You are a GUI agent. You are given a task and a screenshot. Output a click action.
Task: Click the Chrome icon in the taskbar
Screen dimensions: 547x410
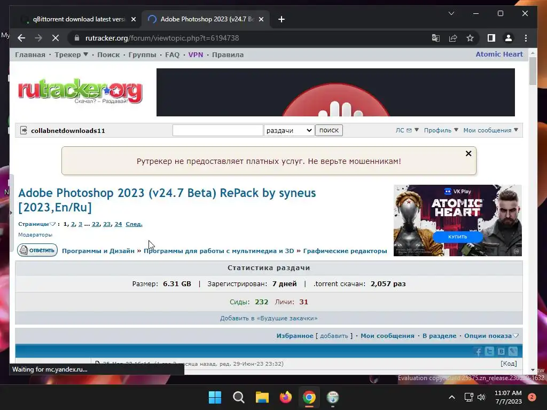[309, 397]
